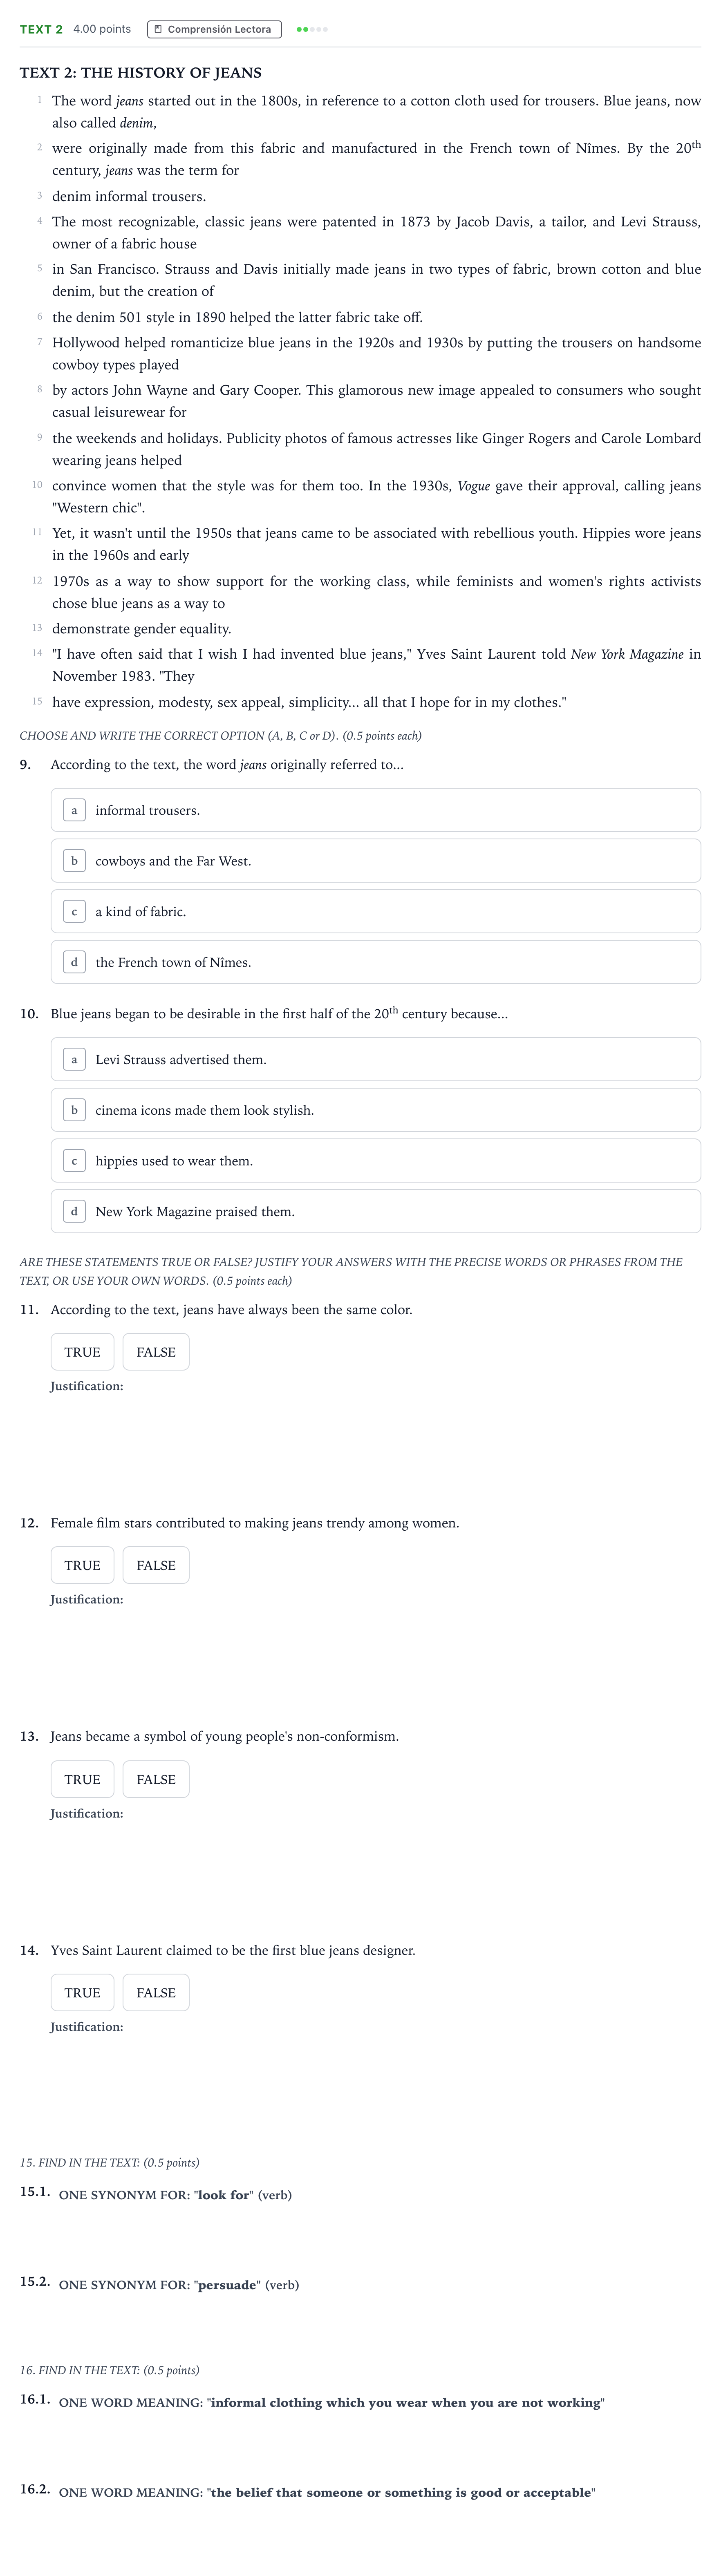Choose option b cowboys and the Far West
The image size is (721, 2576).
coord(375,861)
